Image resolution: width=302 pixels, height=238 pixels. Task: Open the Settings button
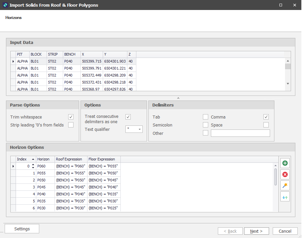coord(22,229)
